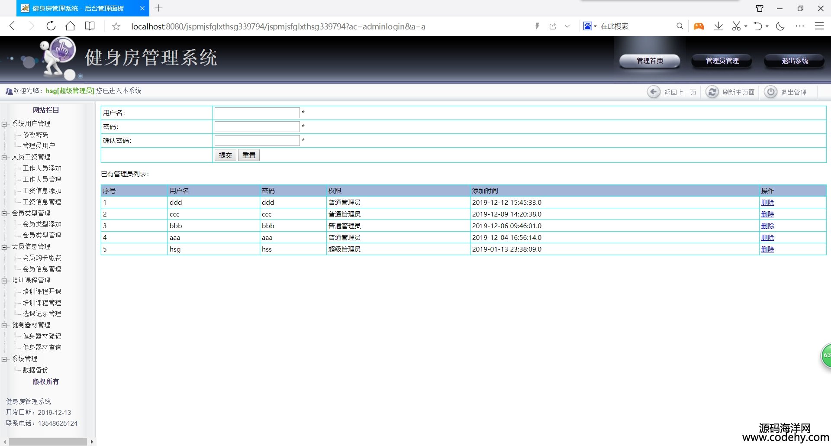
Task: Open the game controller icon
Action: coord(699,26)
